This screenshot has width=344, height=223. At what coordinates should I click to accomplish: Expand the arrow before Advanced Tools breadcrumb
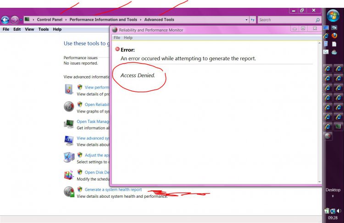pyautogui.click(x=141, y=20)
